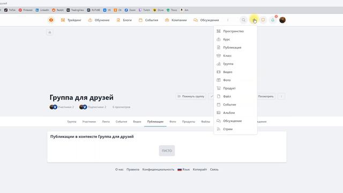Open the notifications bell
The width and height of the screenshot is (343, 193).
(273, 20)
